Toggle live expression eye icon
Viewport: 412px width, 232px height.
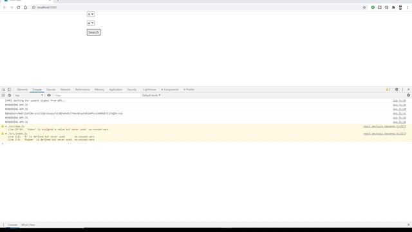tap(49, 95)
